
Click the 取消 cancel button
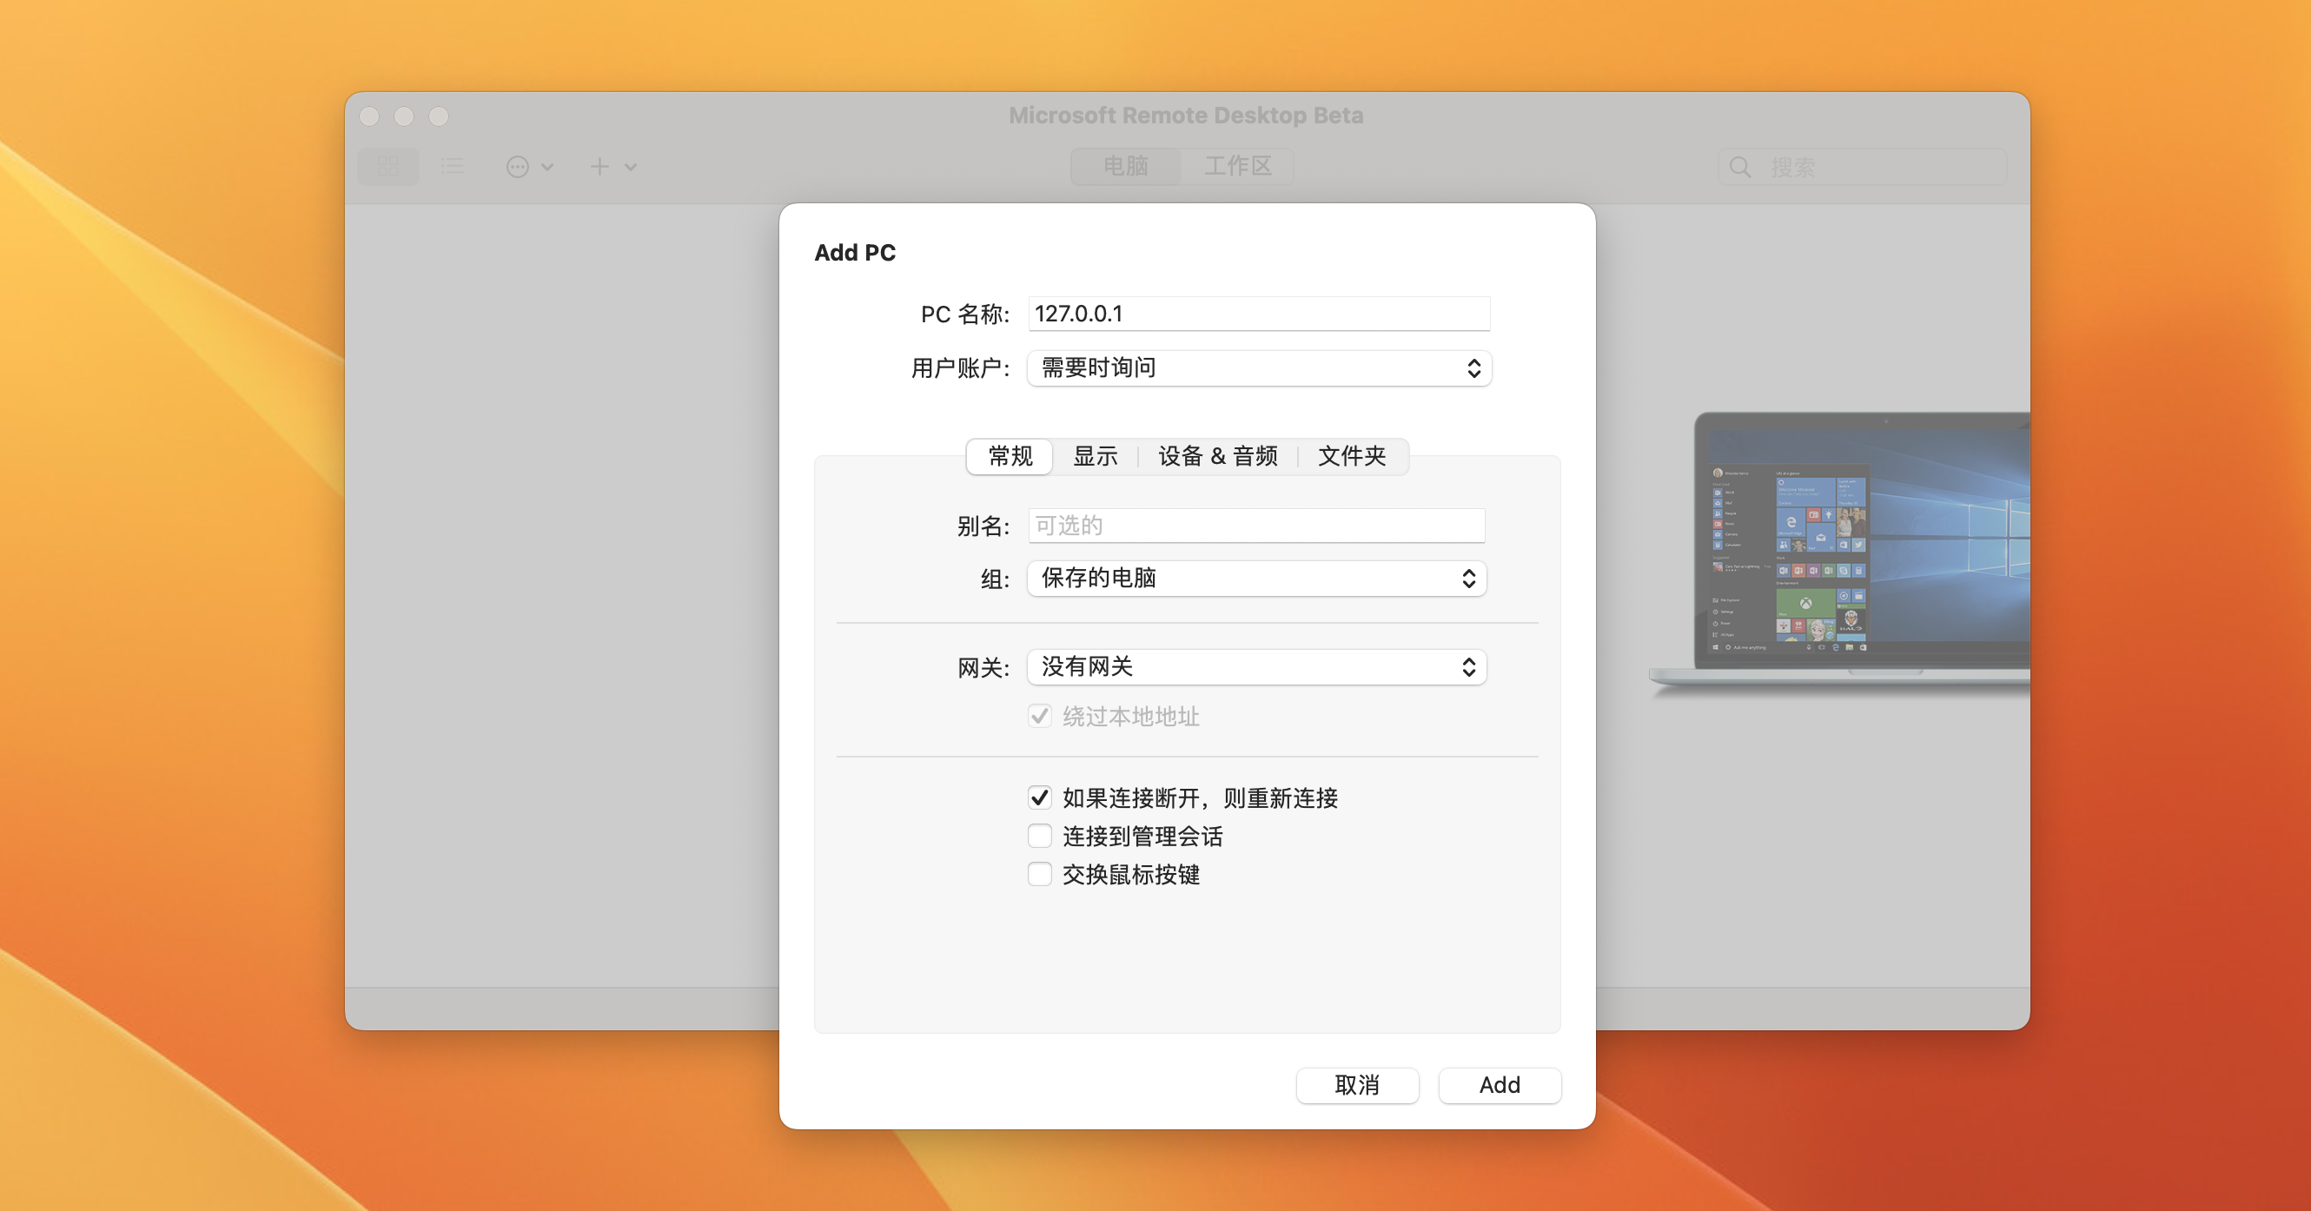tap(1356, 1085)
